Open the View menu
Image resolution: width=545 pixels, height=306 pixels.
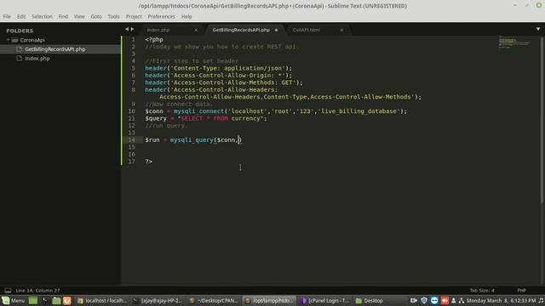click(x=79, y=16)
